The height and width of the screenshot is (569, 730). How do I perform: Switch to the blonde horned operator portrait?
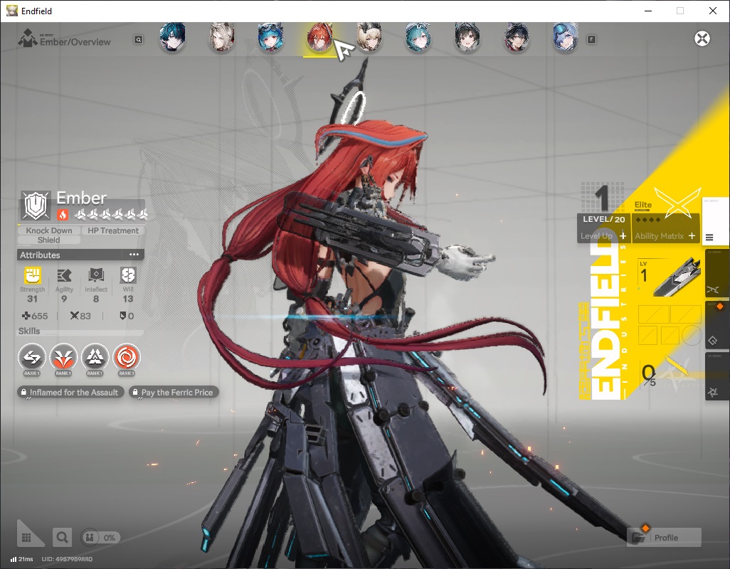pyautogui.click(x=369, y=37)
